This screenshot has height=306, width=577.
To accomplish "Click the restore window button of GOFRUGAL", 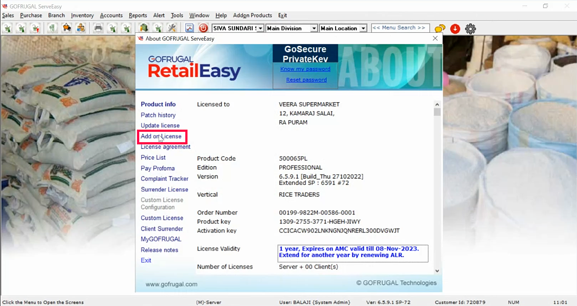I will (545, 5).
